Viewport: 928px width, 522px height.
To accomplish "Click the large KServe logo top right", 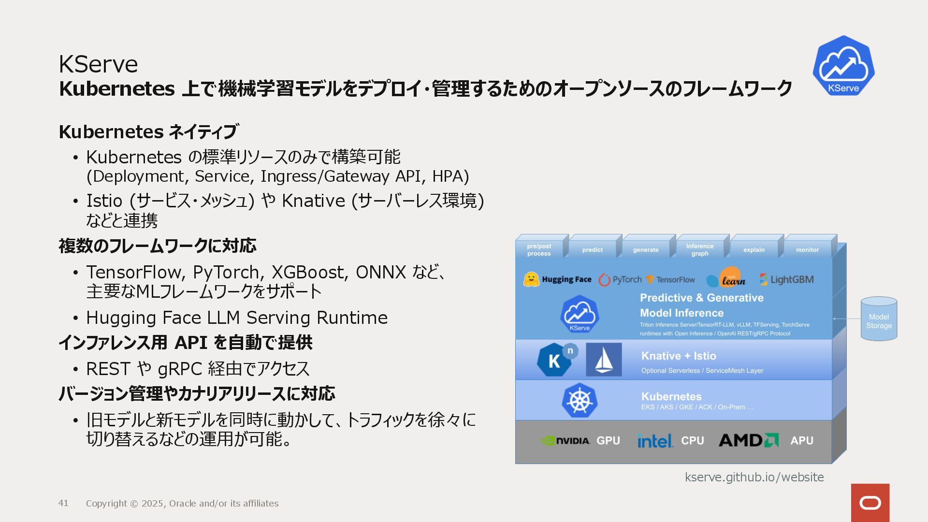I will [843, 66].
